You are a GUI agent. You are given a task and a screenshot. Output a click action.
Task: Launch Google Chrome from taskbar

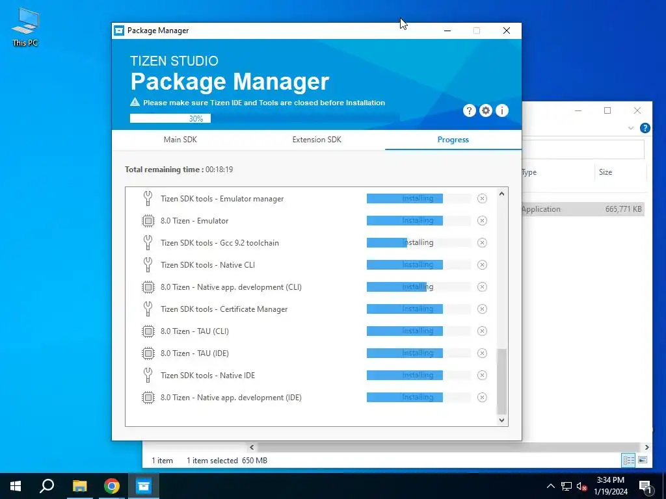(x=112, y=486)
